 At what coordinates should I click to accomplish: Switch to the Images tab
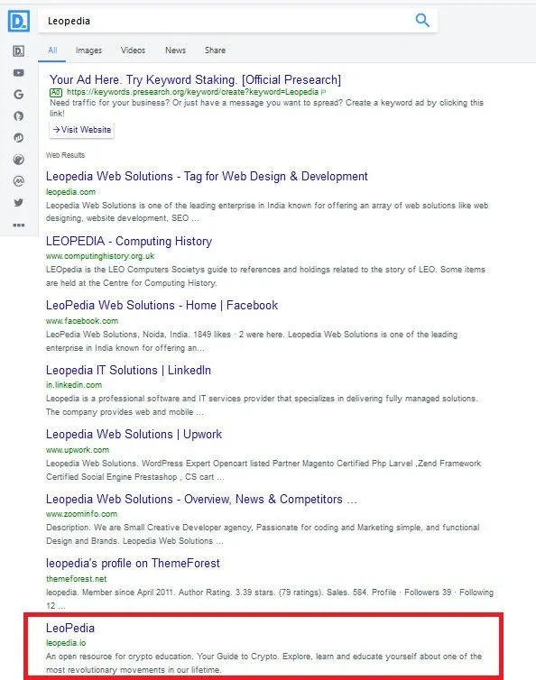pos(88,51)
